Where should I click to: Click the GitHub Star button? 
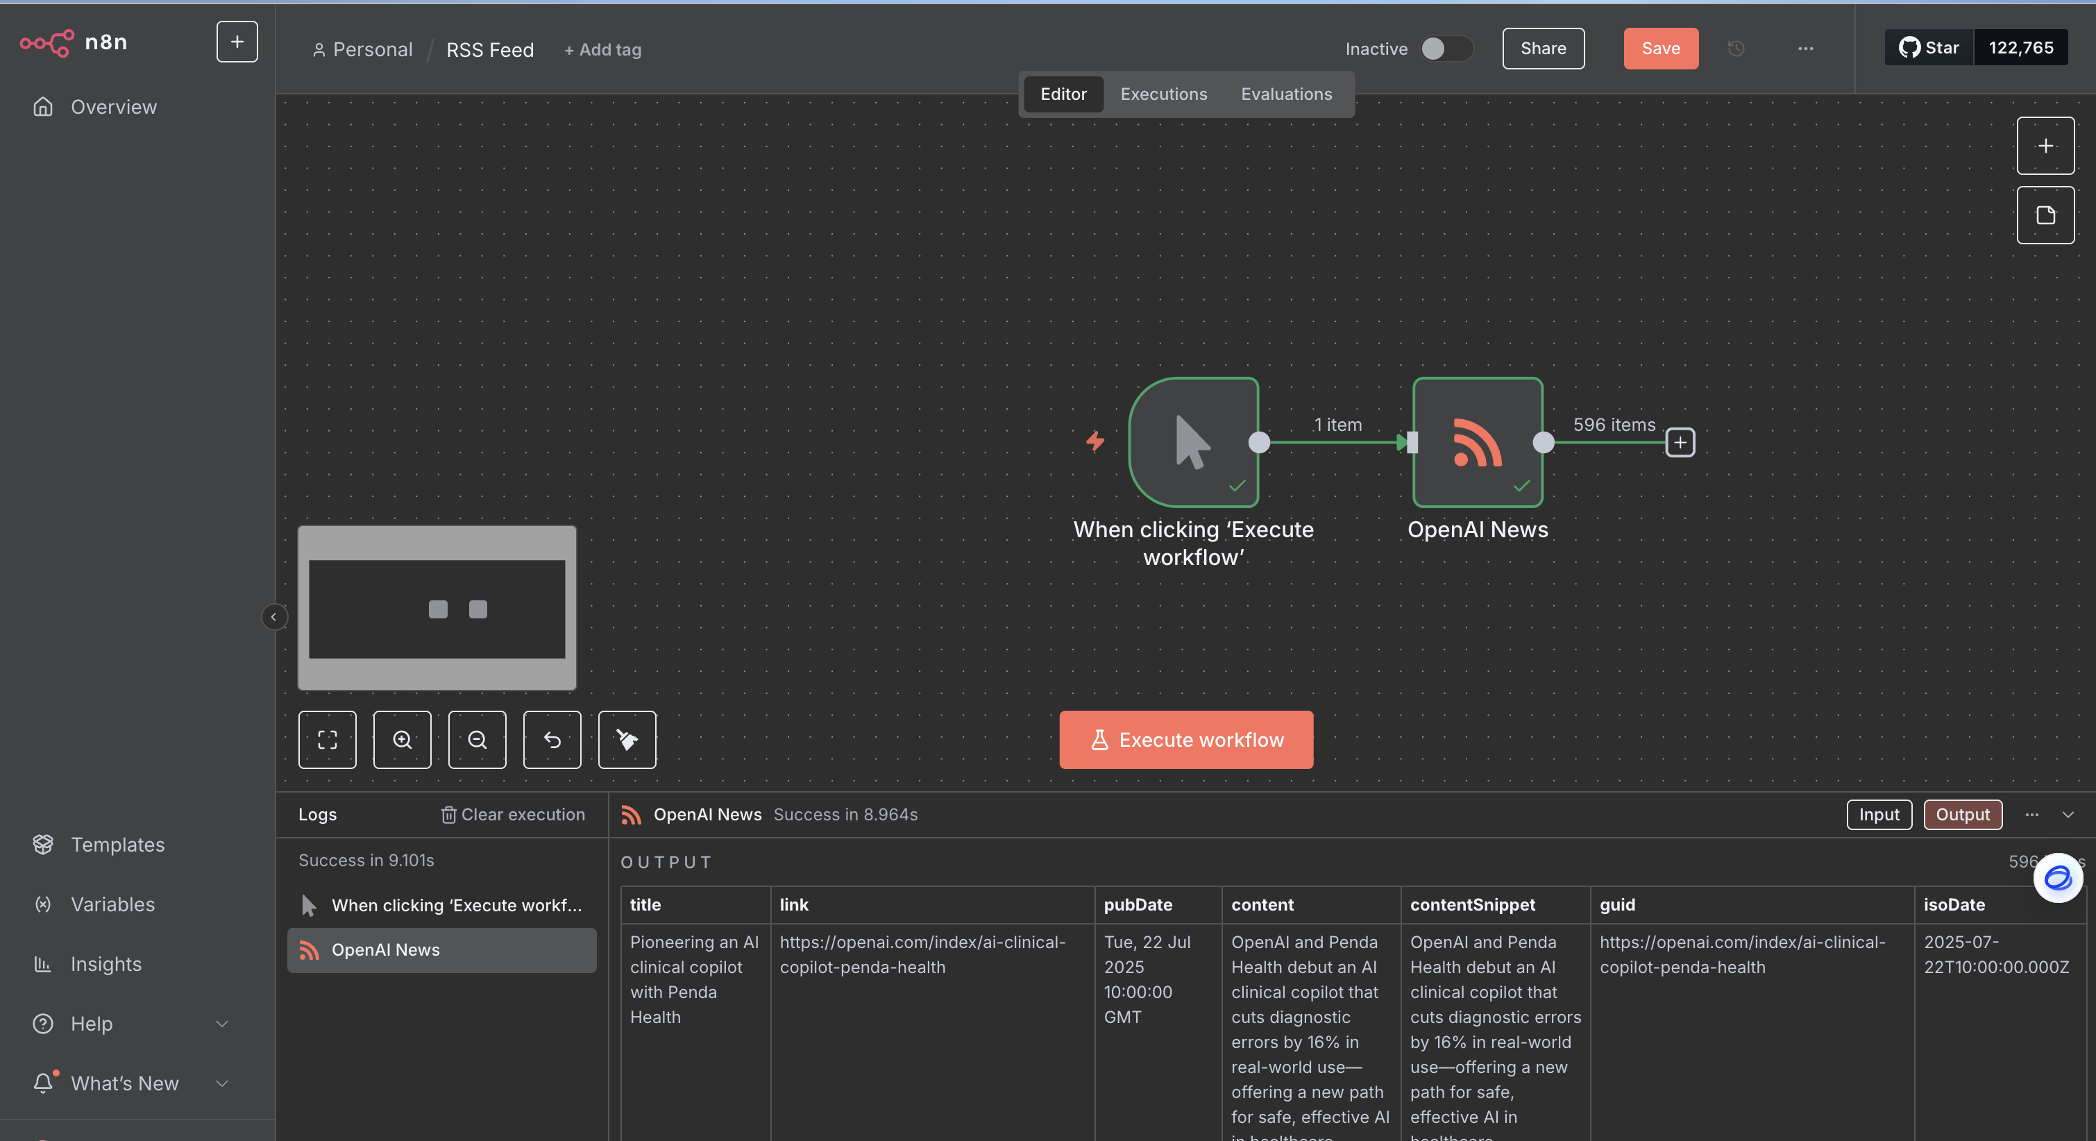pyautogui.click(x=1929, y=48)
